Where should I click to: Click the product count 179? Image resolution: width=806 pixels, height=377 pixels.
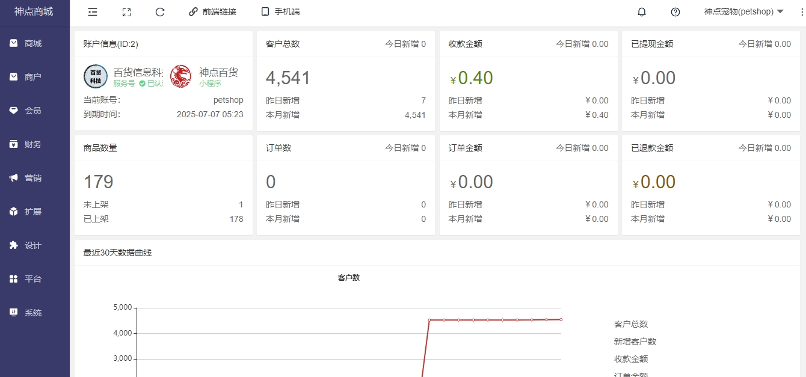(99, 182)
